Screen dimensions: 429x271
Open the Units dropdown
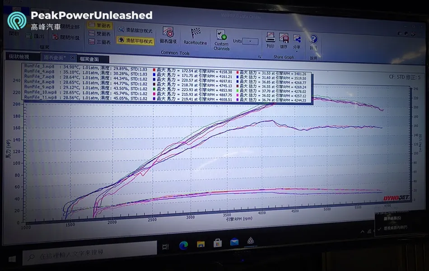[x=250, y=42]
